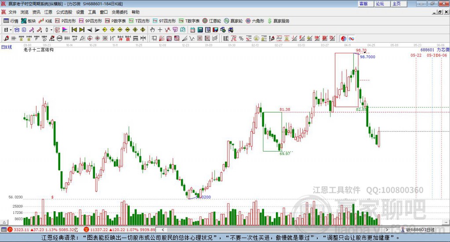
Task: Open the 工具 menu
Action: pos(92,12)
